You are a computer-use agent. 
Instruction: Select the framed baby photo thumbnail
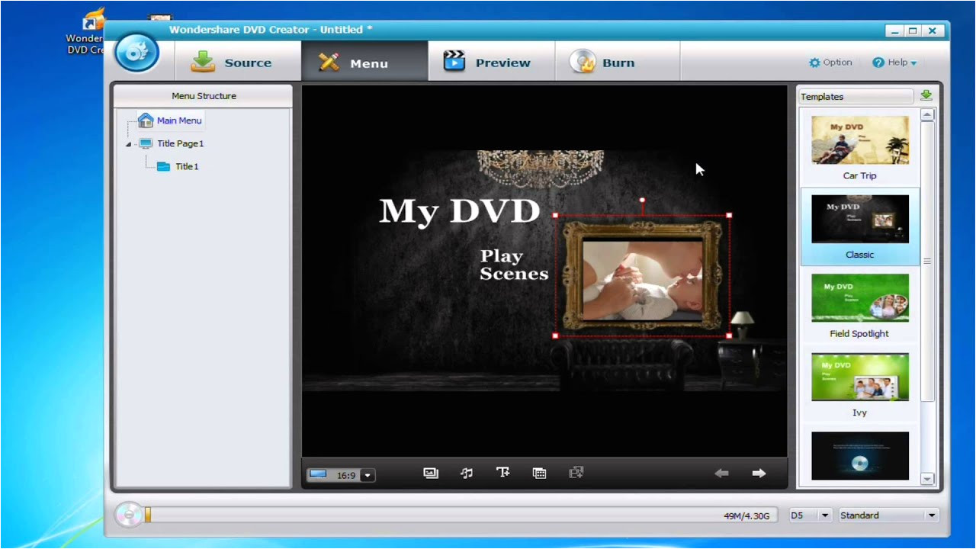pos(642,275)
